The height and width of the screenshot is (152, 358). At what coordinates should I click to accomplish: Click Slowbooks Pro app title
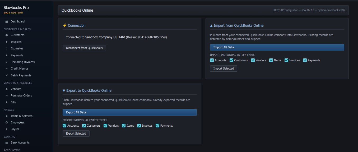(16, 8)
